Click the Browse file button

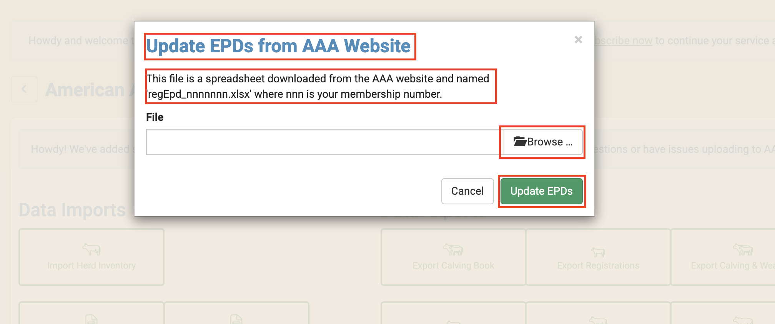coord(543,142)
